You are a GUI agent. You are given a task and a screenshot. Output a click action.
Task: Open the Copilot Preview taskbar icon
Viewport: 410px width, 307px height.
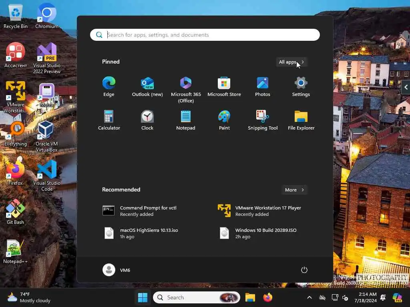pyautogui.click(x=397, y=297)
